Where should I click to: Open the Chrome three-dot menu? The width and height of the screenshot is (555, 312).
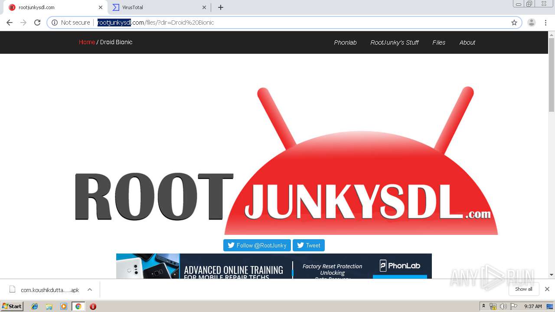coord(545,23)
